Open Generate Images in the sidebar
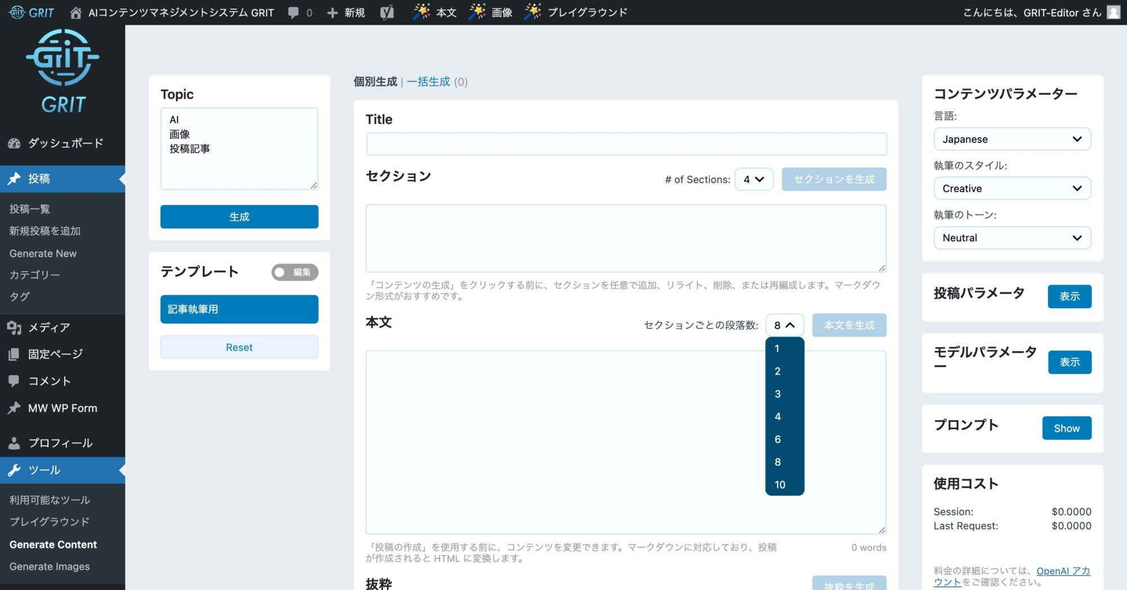This screenshot has height=590, width=1127. click(50, 566)
